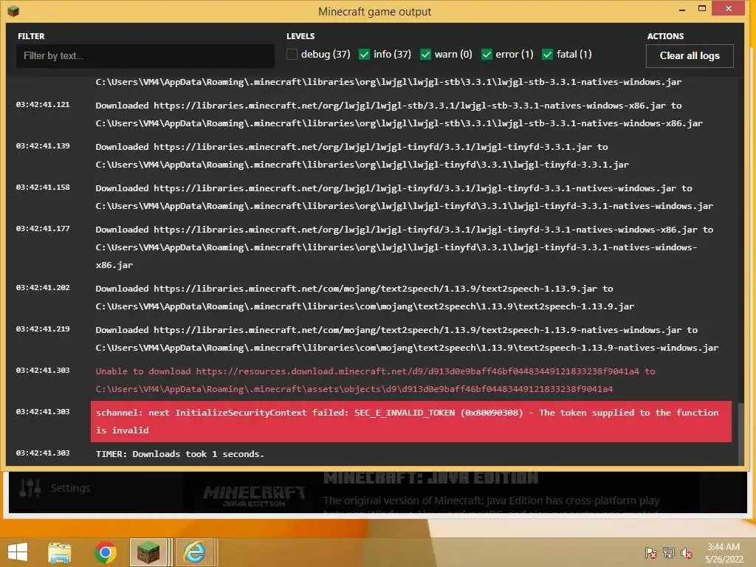Close the Minecraft game output window
This screenshot has height=567, width=756.
pos(729,9)
